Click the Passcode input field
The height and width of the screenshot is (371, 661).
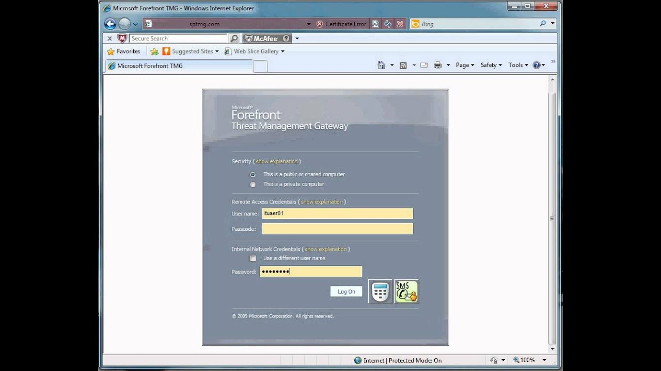pyautogui.click(x=338, y=229)
